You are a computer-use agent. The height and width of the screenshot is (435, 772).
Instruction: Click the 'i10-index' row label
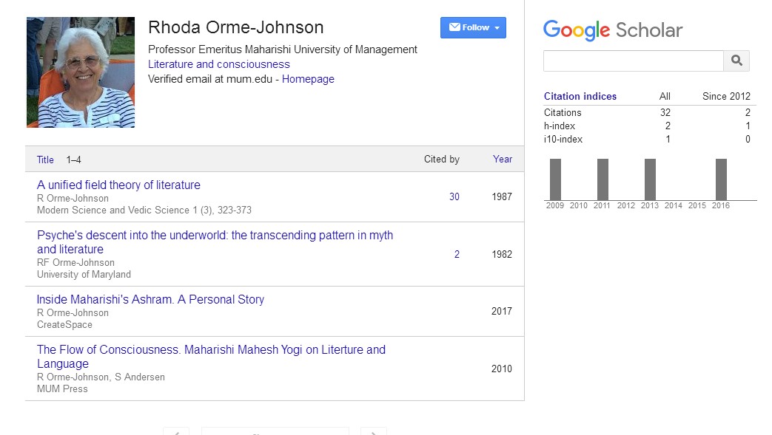[x=563, y=139]
